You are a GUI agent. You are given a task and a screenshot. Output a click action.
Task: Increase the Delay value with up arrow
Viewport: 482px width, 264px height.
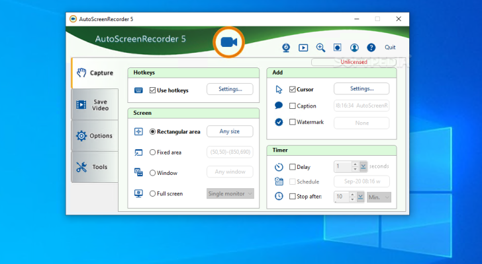pyautogui.click(x=355, y=164)
